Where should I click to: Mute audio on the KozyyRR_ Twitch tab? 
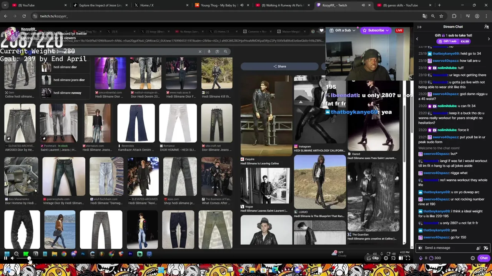[x=363, y=5]
